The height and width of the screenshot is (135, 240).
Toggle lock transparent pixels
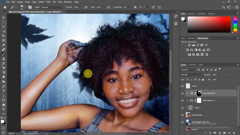(187, 79)
